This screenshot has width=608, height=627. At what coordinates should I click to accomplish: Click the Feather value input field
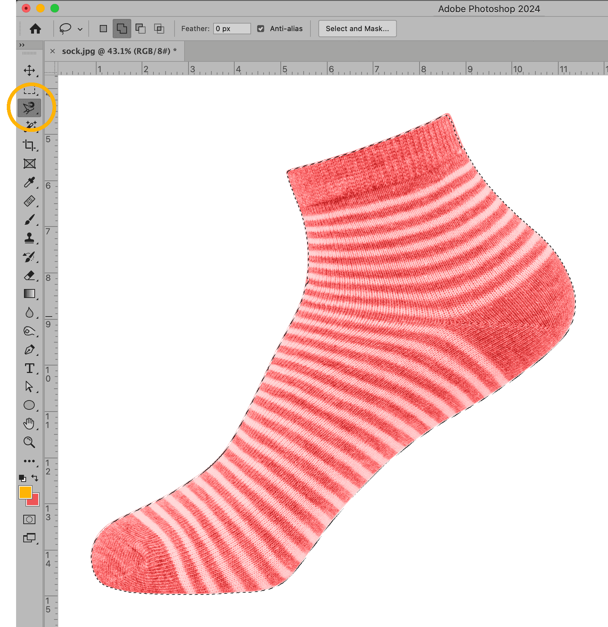pos(232,29)
